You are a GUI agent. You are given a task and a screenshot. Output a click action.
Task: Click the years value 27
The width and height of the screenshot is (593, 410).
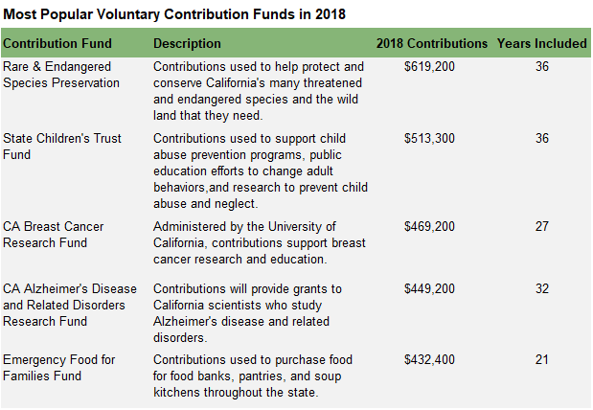(x=542, y=227)
